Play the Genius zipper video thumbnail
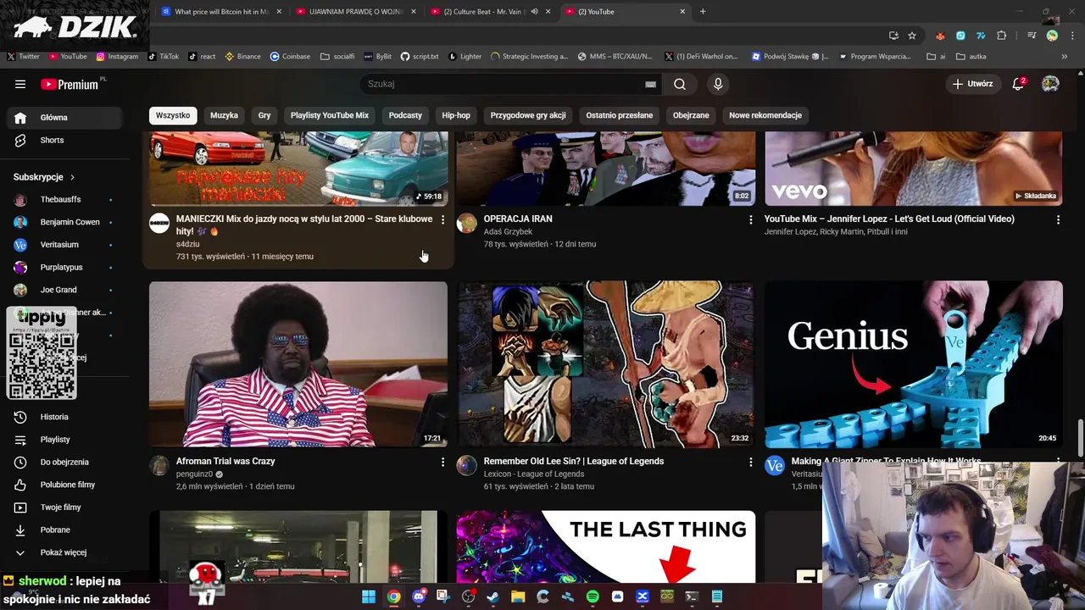Screen dimensions: 1085x610 [914, 364]
